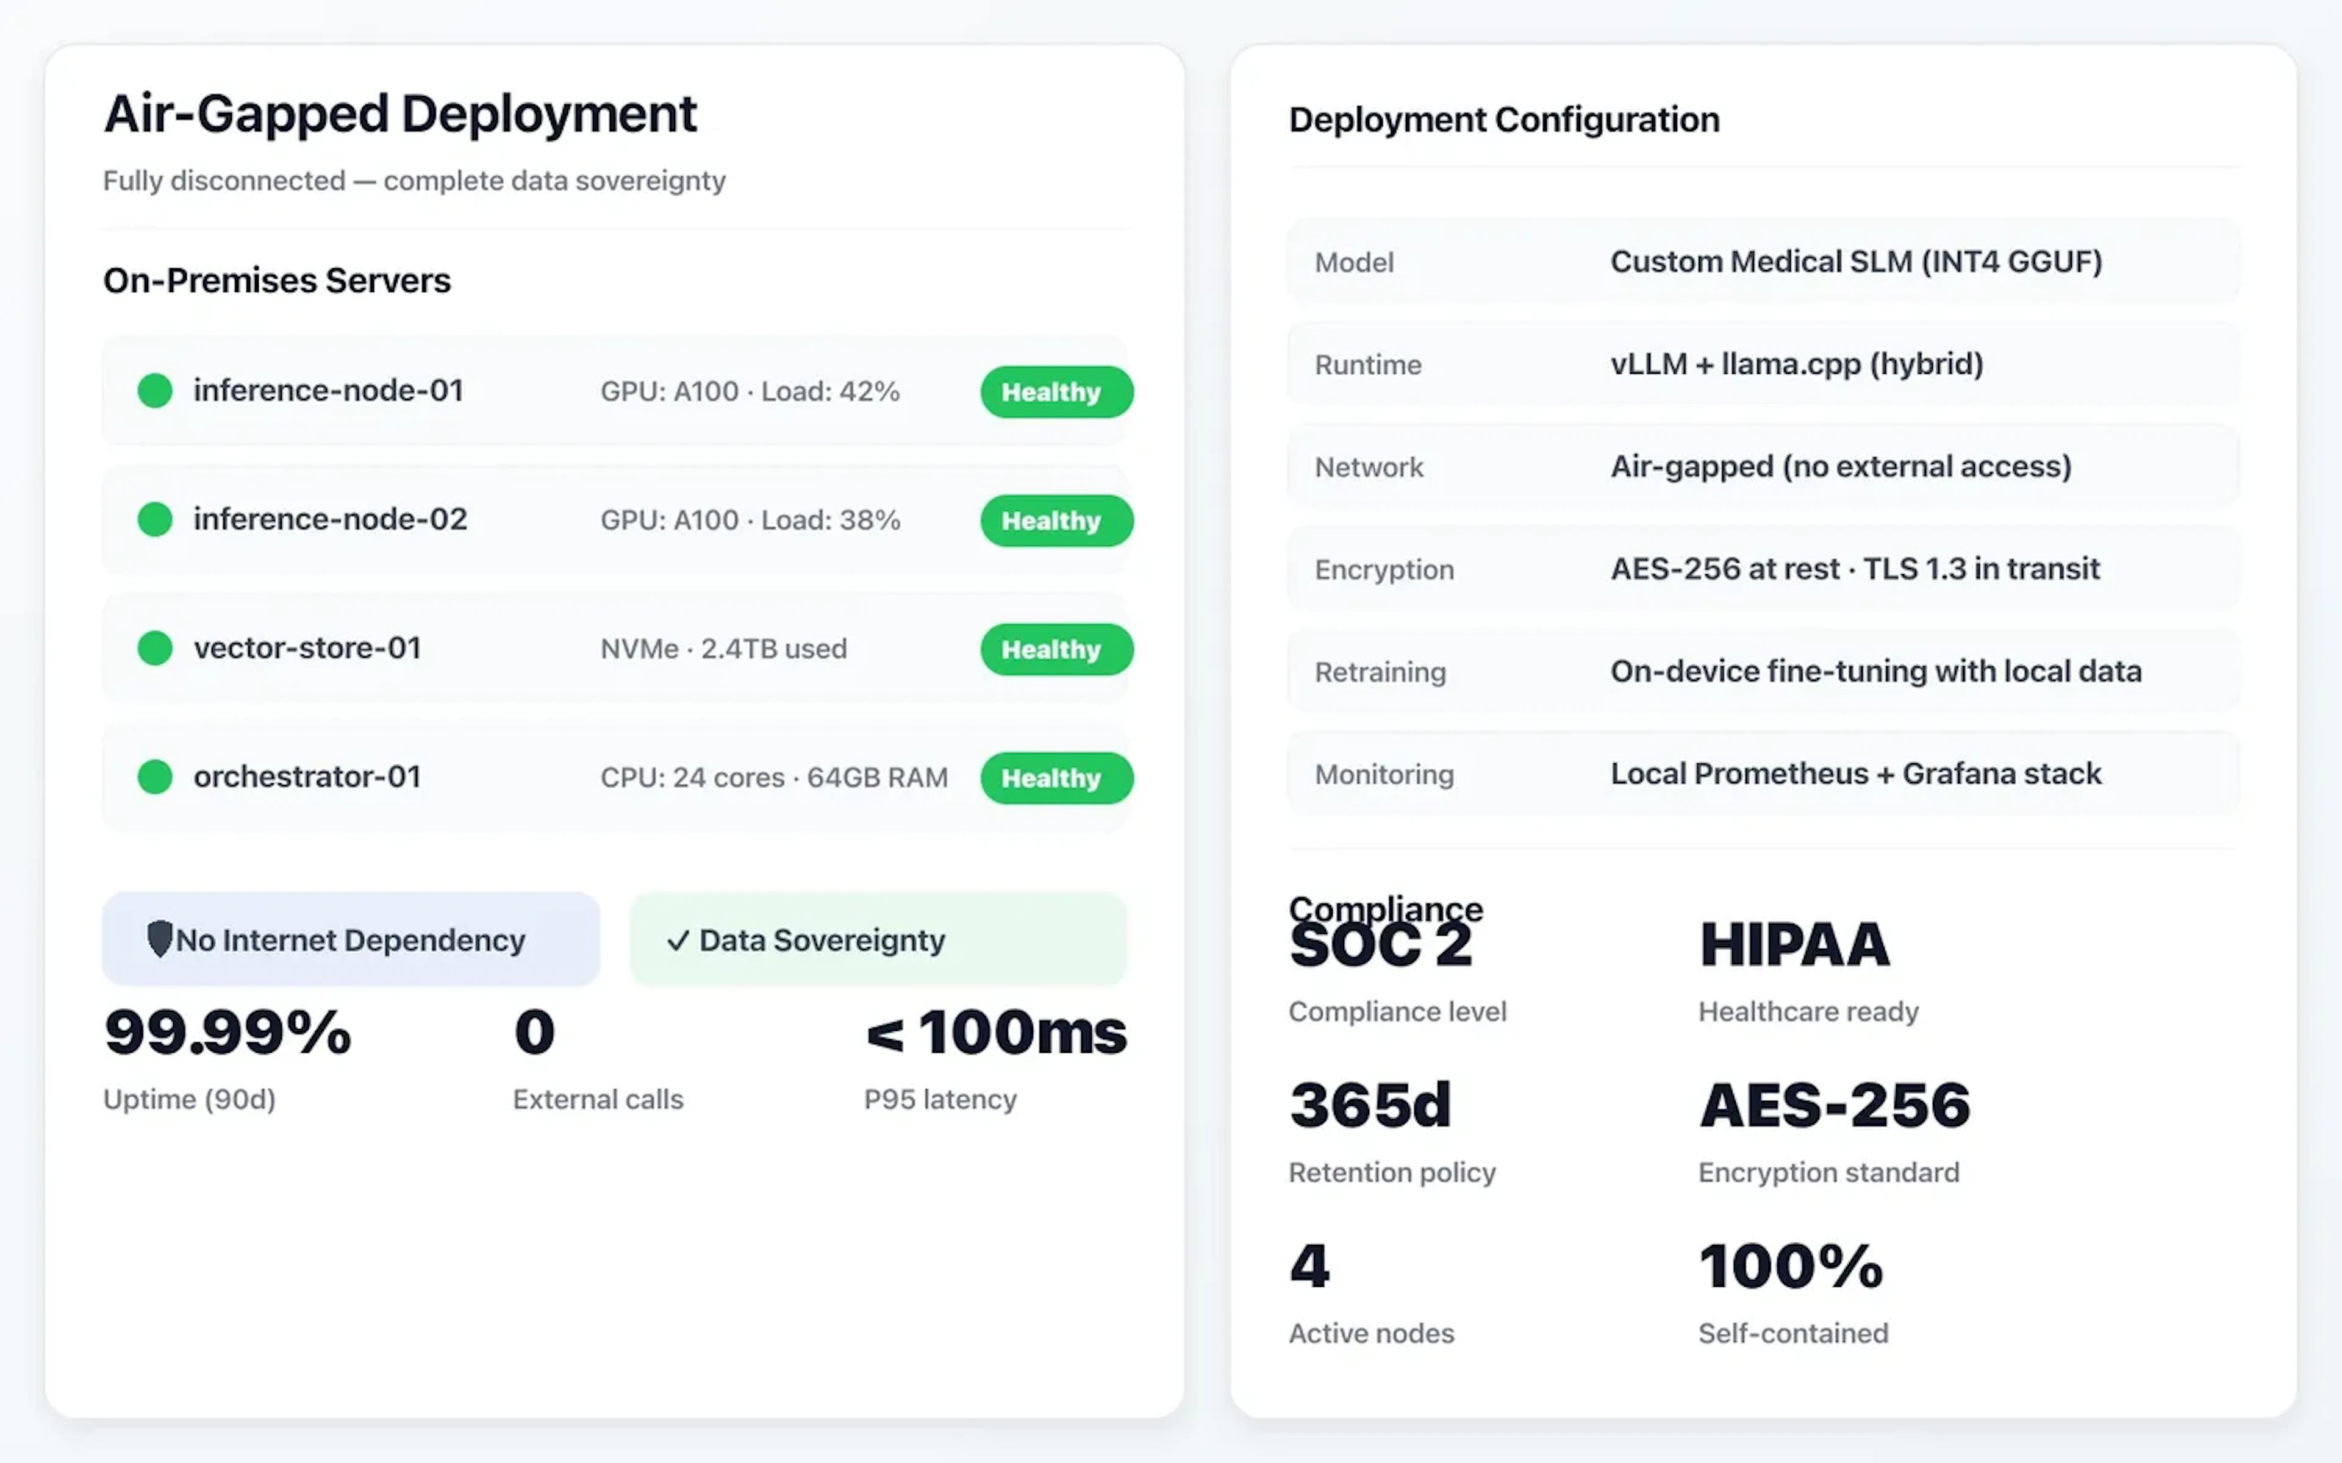Click the green status dot for inference-node-01

click(x=155, y=391)
